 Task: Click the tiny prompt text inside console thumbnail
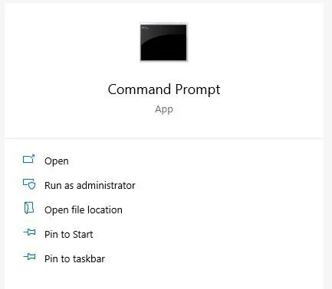[145, 28]
